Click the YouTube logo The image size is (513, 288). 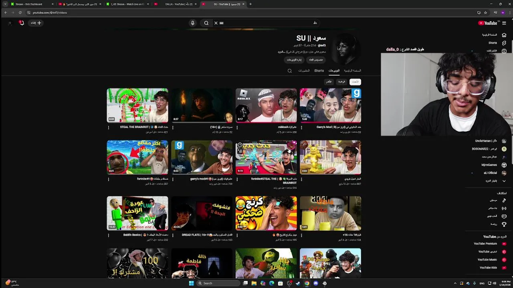click(488, 23)
